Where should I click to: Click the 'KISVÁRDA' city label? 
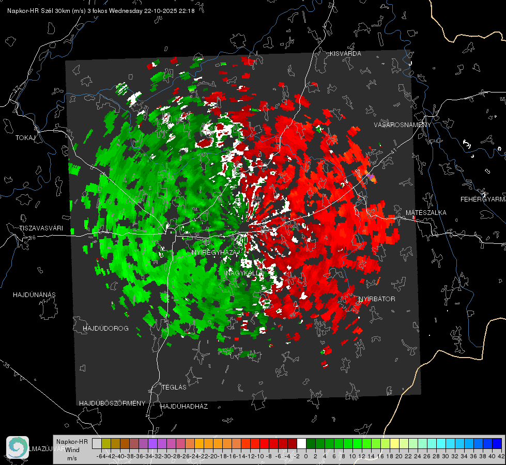pyautogui.click(x=345, y=54)
